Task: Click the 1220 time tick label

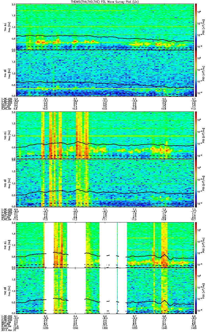Action: [x=46, y=328]
